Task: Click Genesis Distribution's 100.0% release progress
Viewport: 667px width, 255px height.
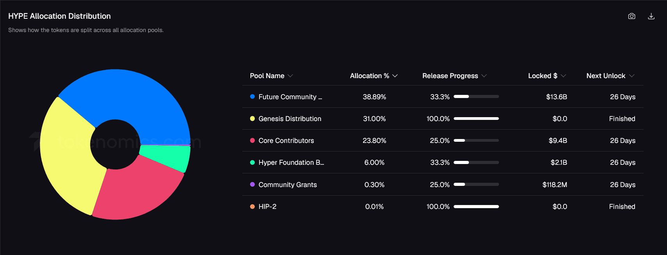Action: (438, 119)
